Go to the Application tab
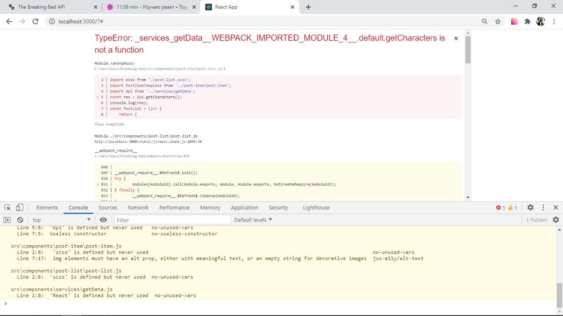 [x=244, y=207]
